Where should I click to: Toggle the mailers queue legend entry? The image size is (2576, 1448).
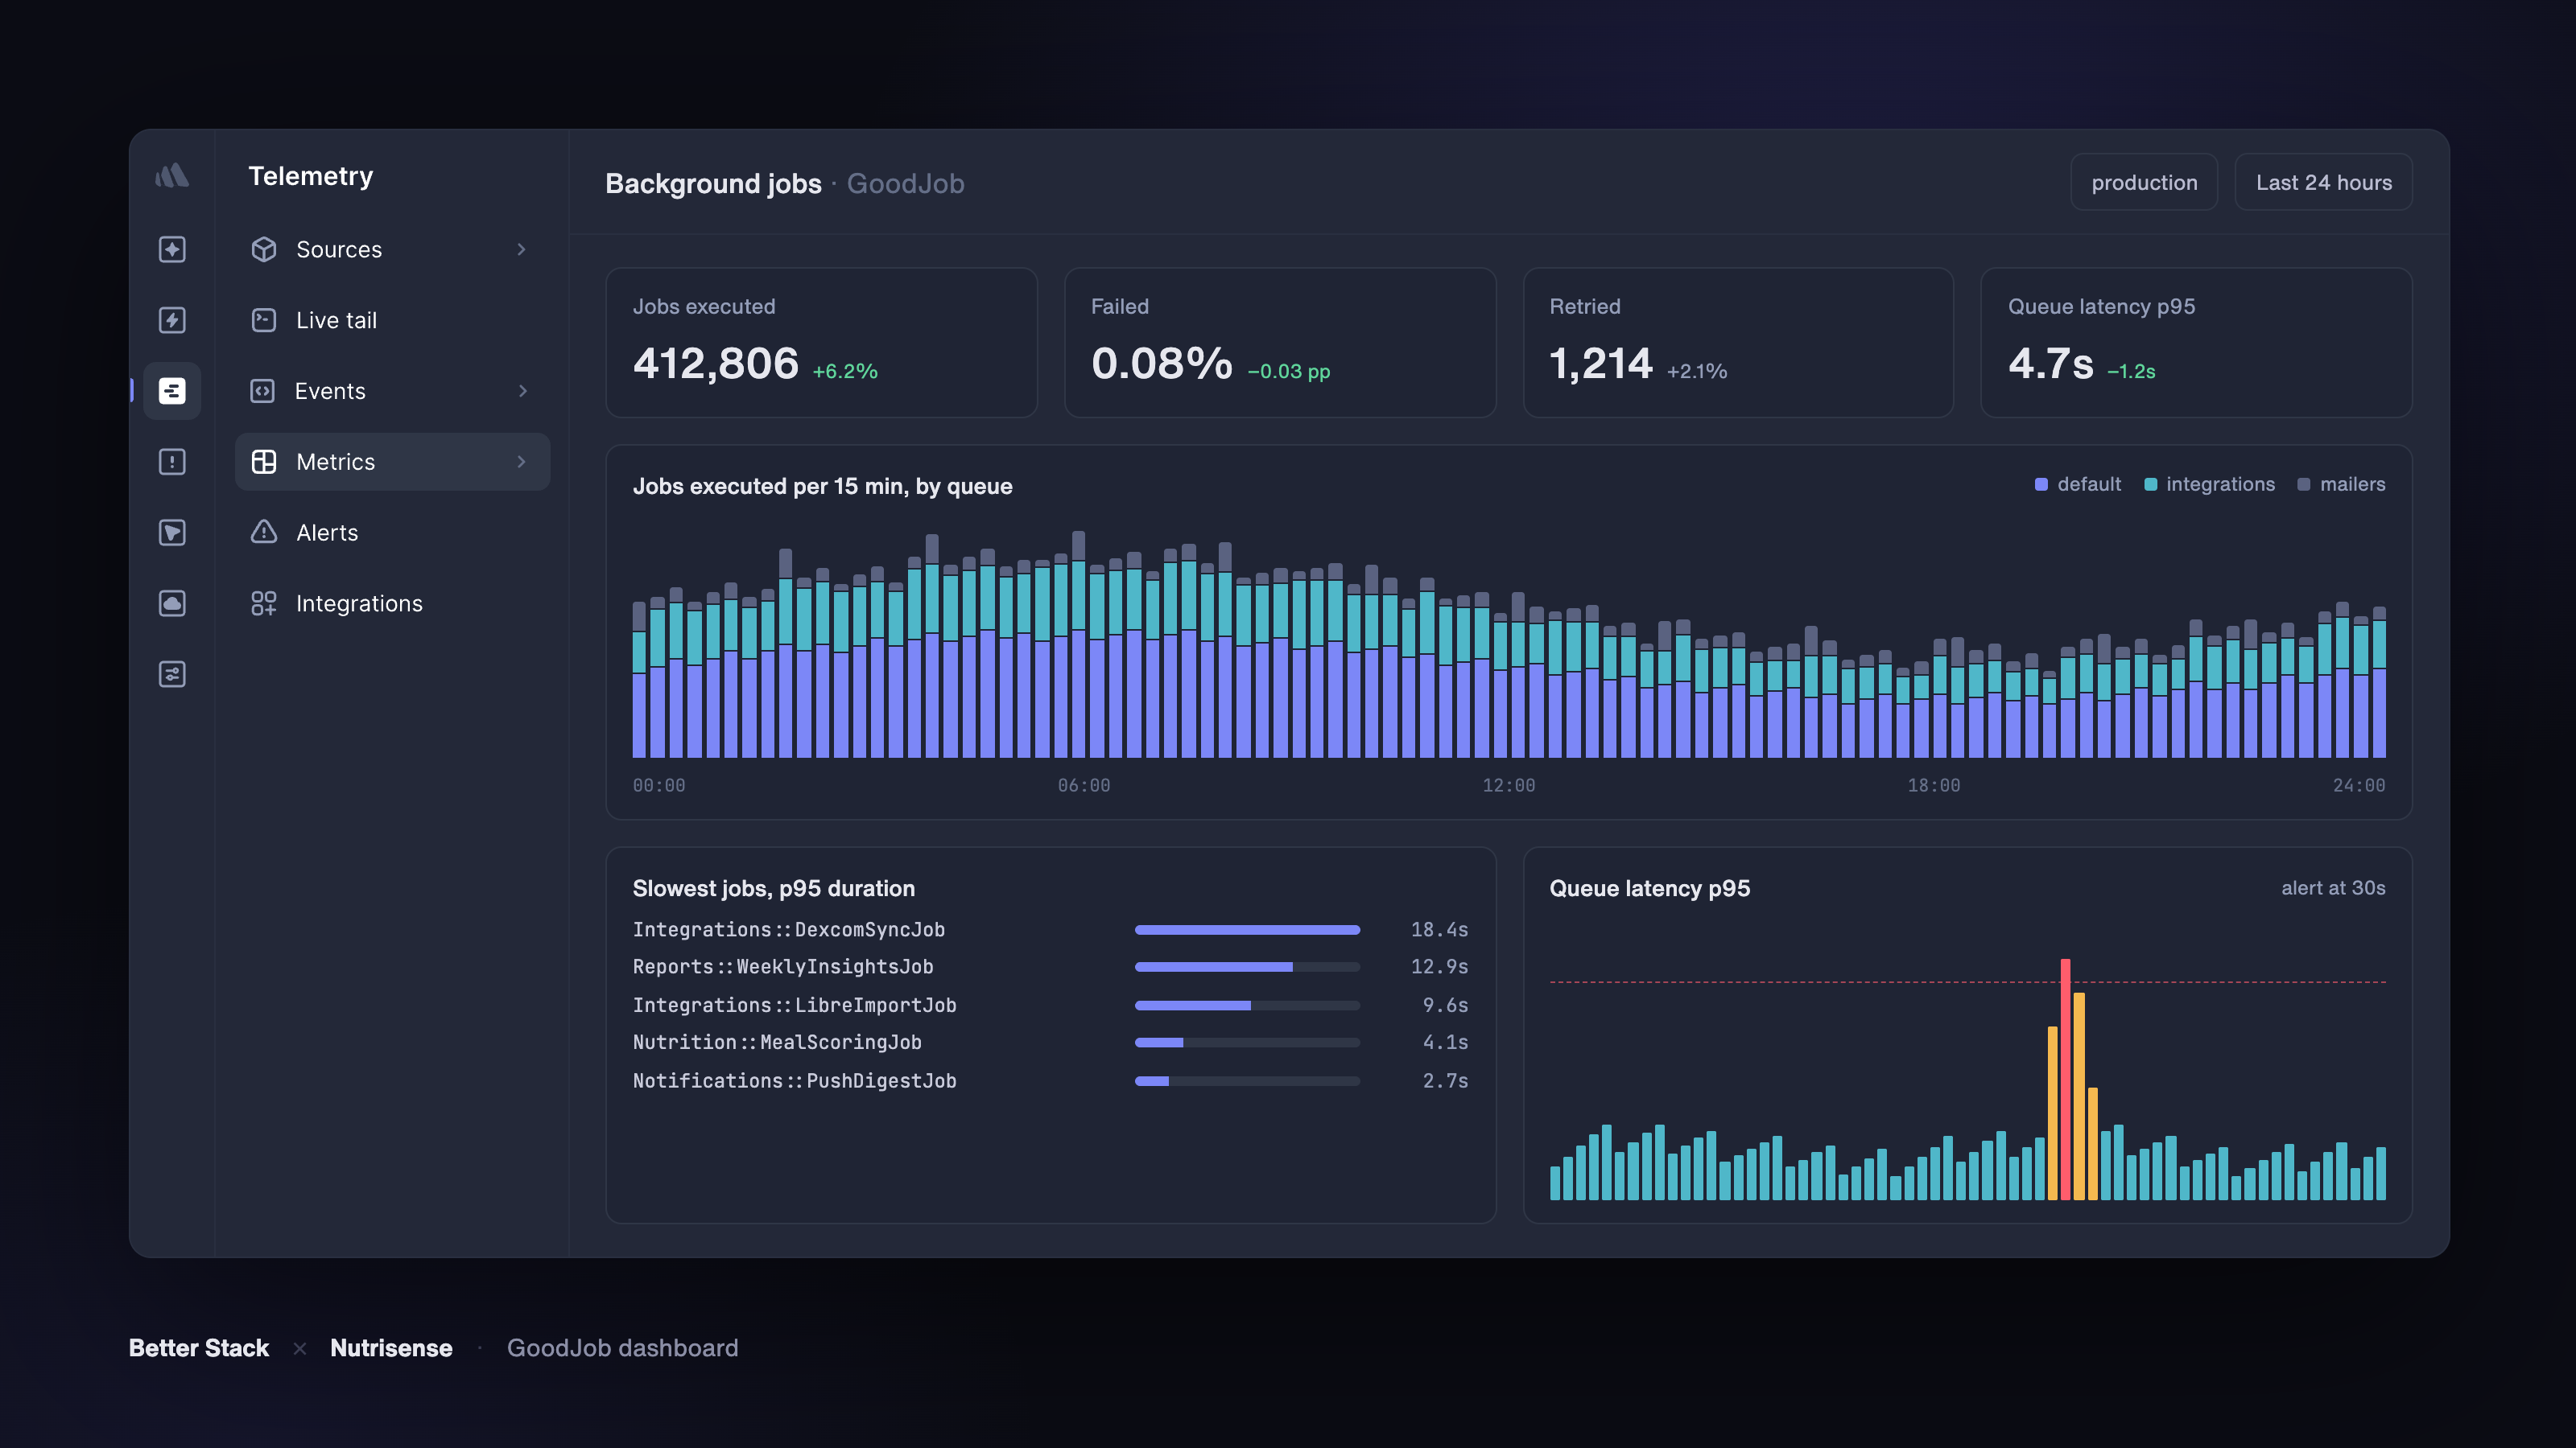2341,483
